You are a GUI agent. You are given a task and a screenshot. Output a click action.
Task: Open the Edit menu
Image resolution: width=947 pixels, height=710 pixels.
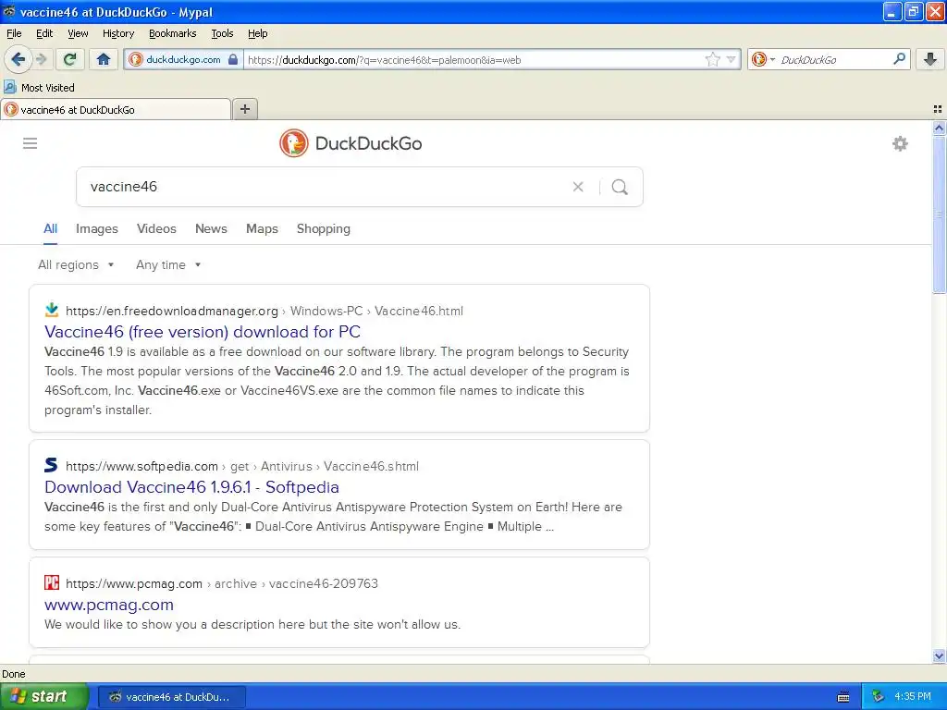44,33
